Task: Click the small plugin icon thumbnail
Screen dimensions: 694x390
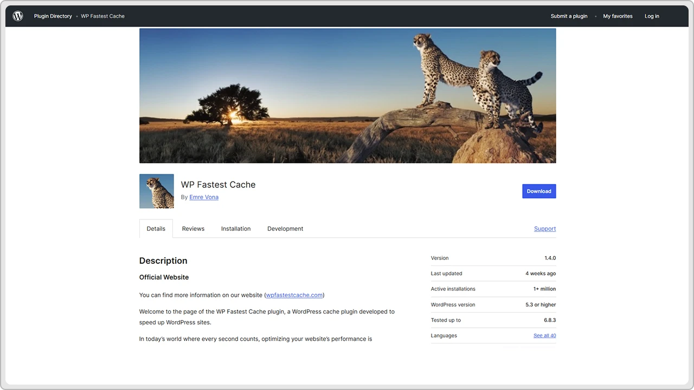Action: [157, 191]
